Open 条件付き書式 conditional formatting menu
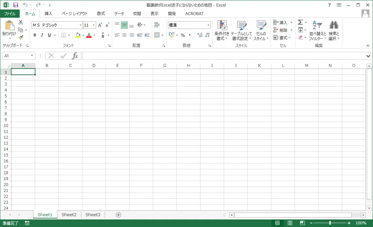The height and width of the screenshot is (227, 373). tap(222, 30)
